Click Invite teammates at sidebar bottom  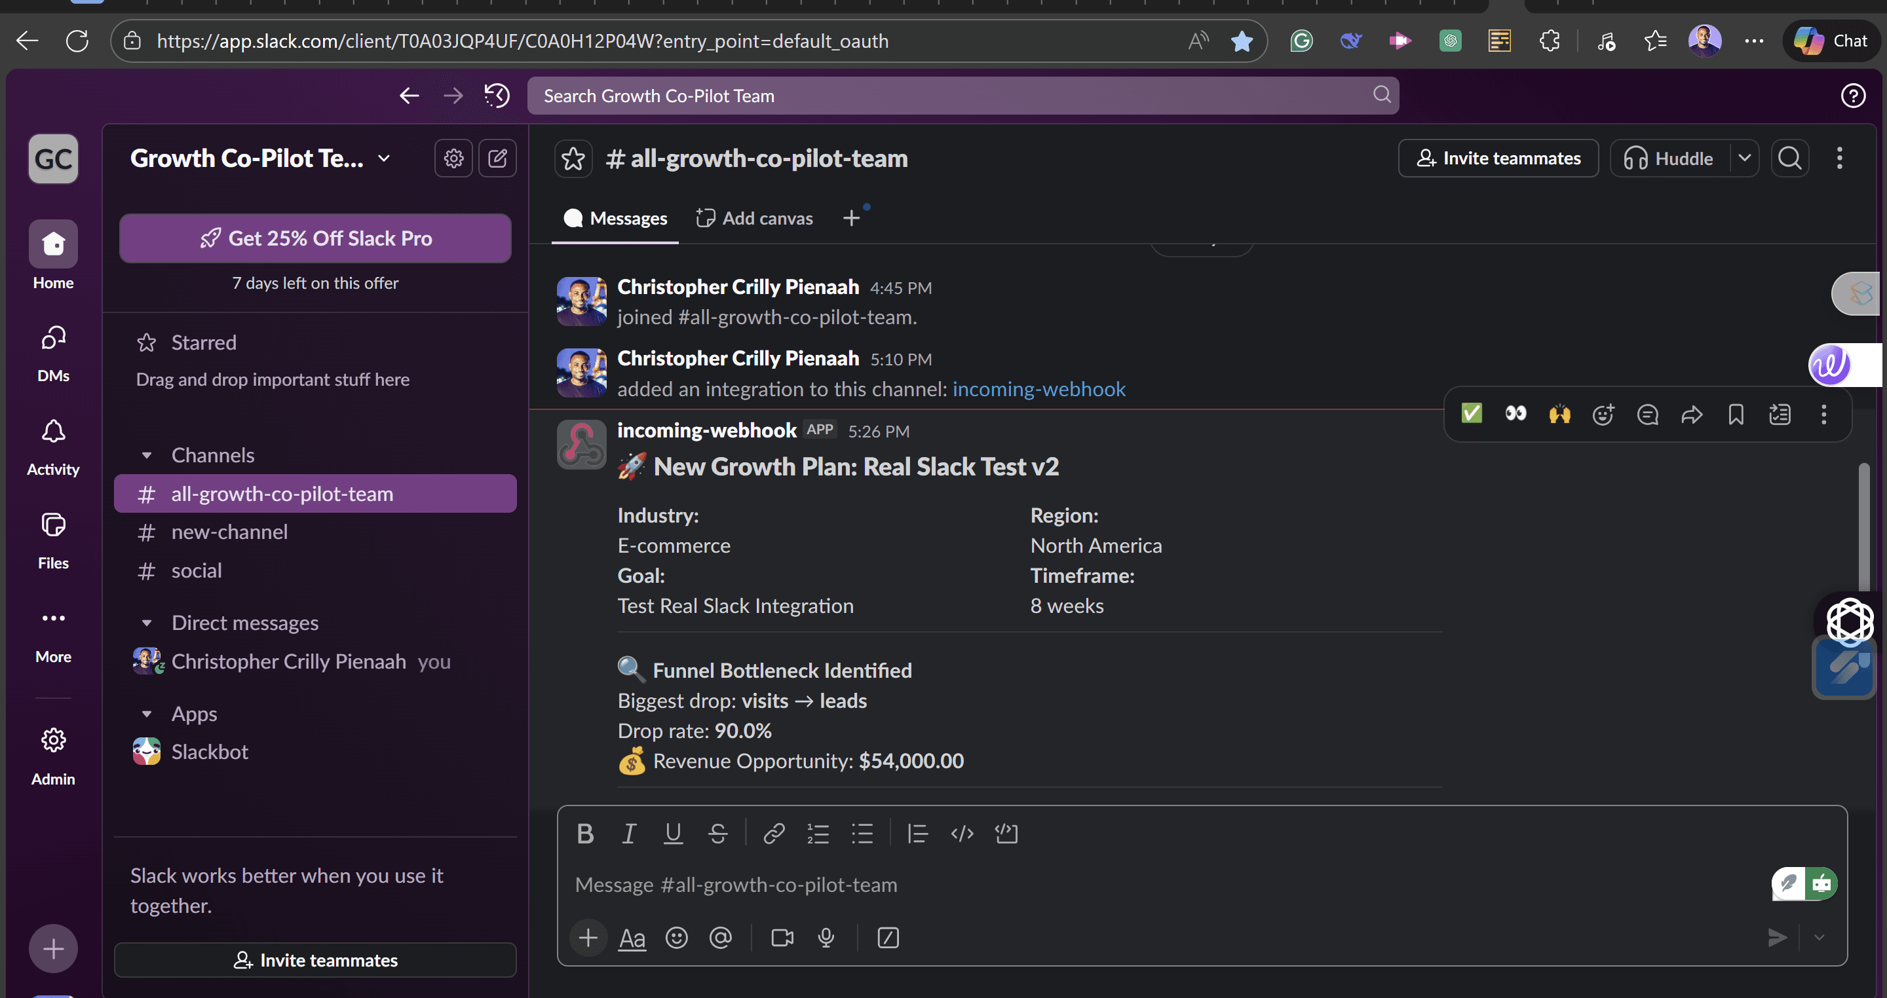tap(315, 960)
